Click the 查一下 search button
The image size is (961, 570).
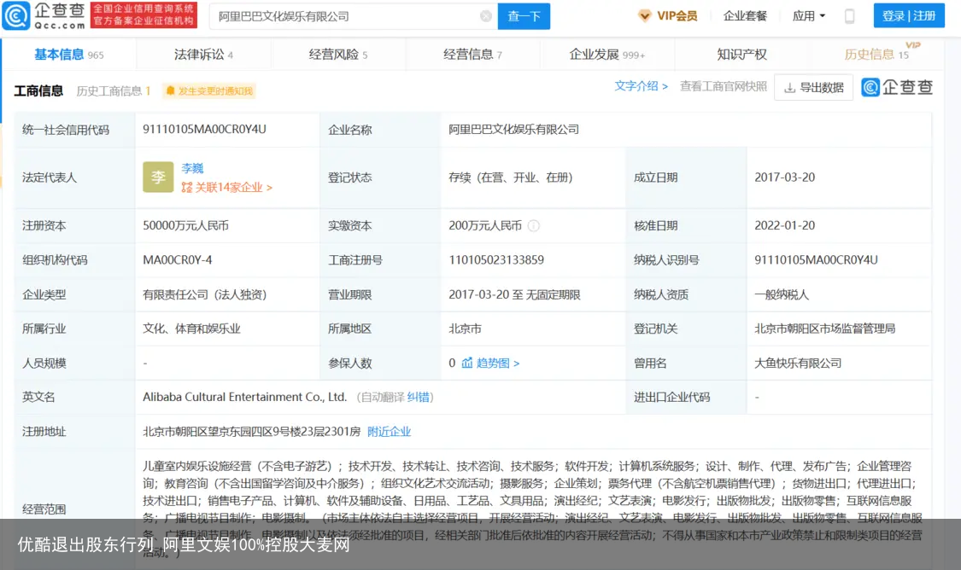click(x=524, y=16)
